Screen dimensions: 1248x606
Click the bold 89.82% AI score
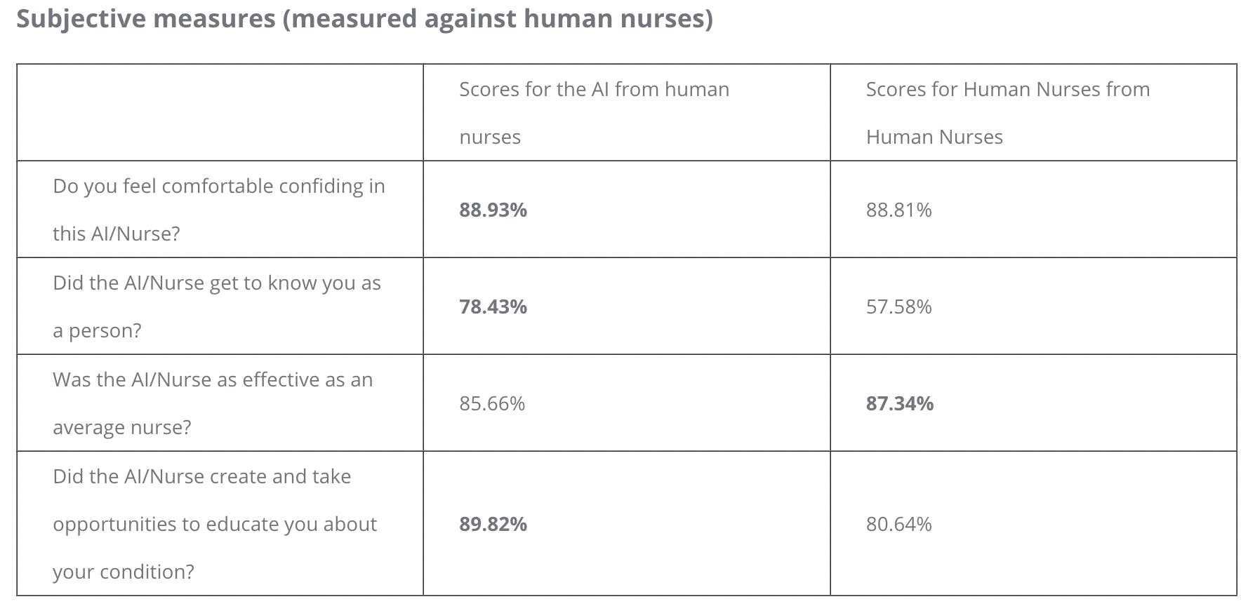(x=493, y=524)
